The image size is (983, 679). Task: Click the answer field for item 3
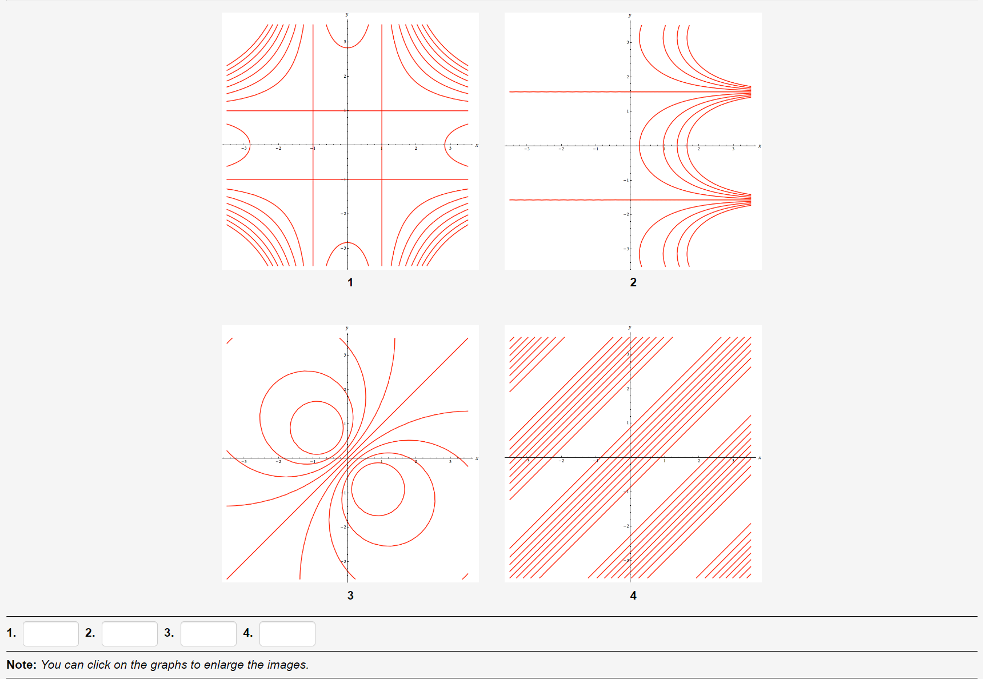coord(209,634)
